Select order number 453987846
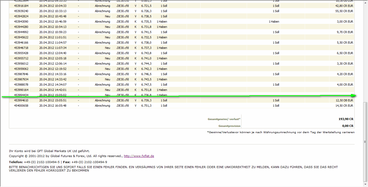Image resolution: width=368 pixels, height=187 pixels. [21, 74]
